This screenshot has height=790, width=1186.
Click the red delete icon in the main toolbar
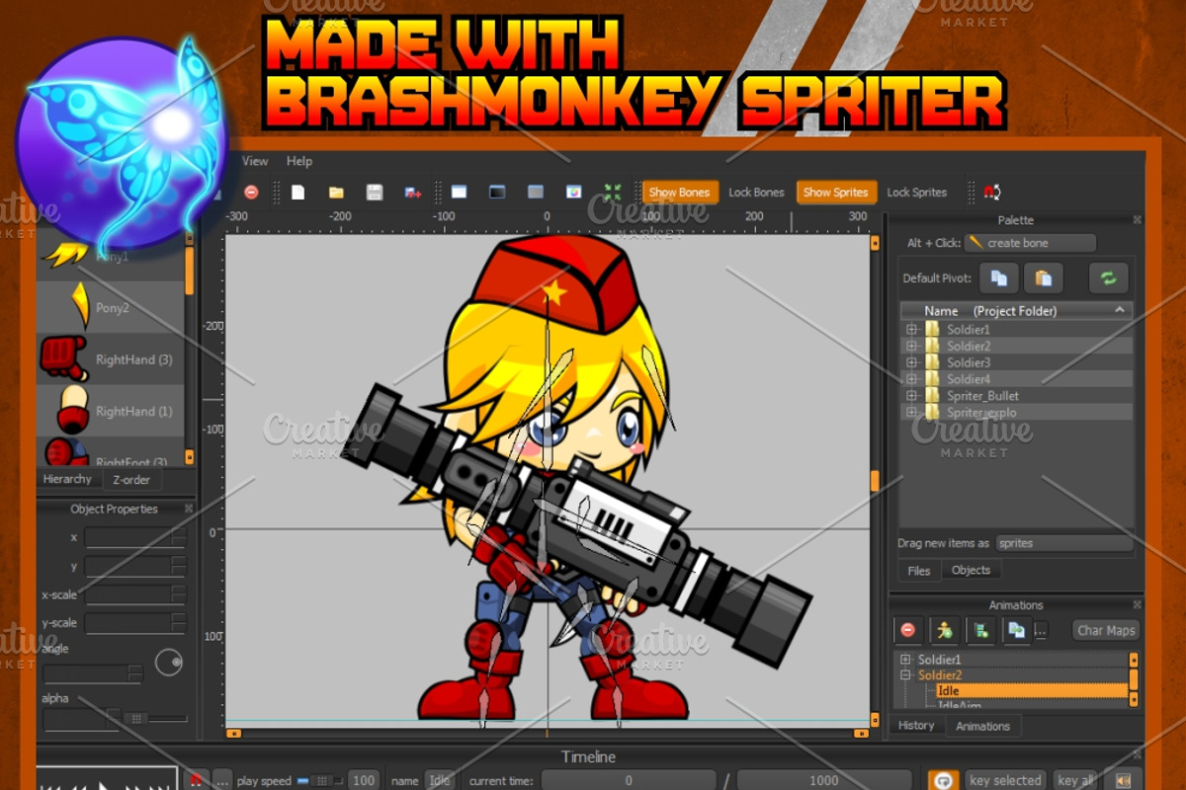(x=251, y=193)
